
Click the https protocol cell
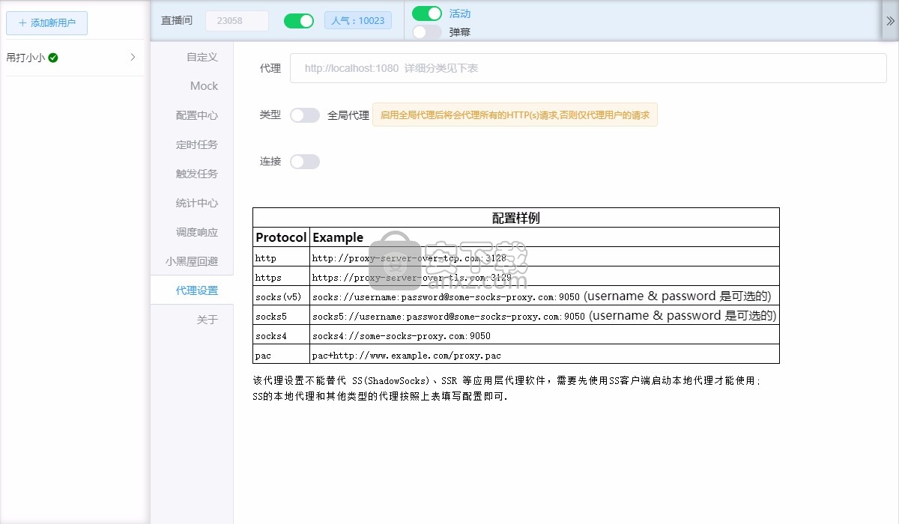pyautogui.click(x=281, y=277)
